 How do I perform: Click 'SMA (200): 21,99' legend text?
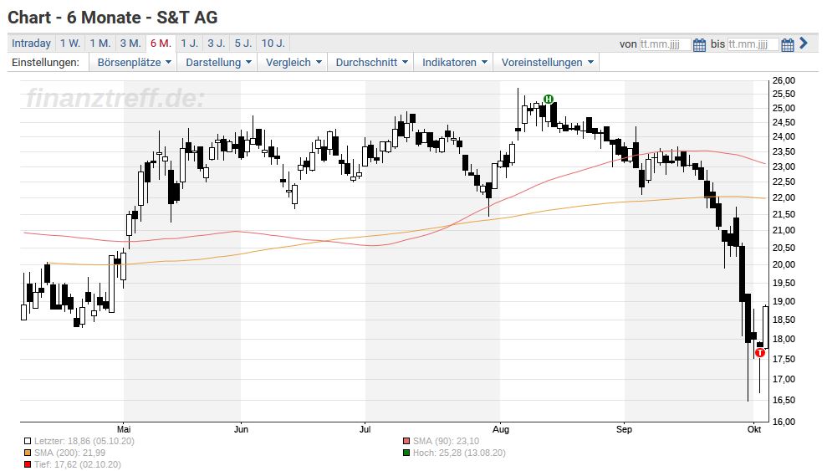point(69,453)
